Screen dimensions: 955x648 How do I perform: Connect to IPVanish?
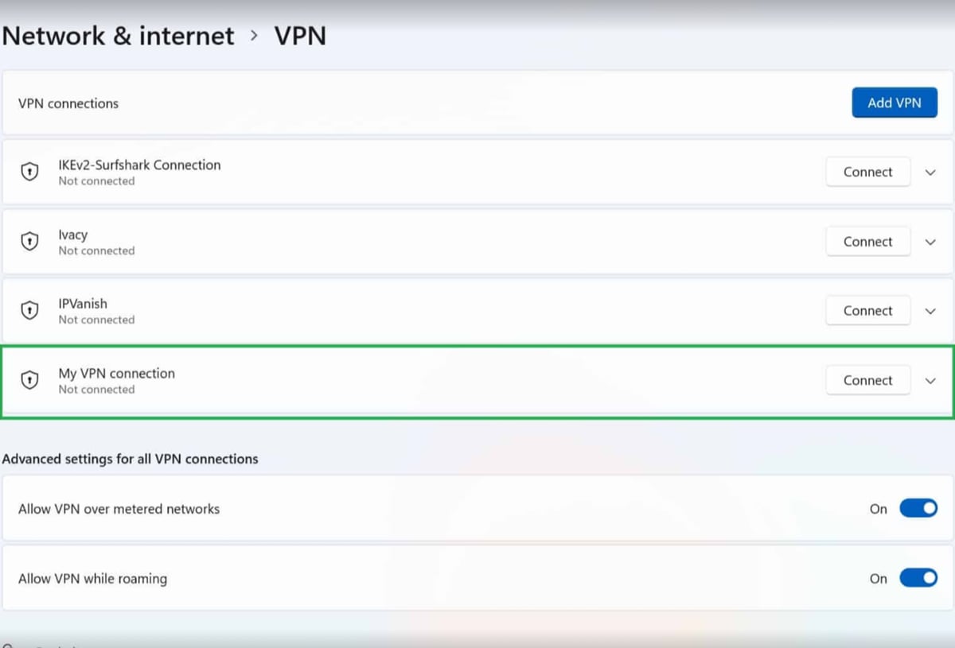pos(867,310)
